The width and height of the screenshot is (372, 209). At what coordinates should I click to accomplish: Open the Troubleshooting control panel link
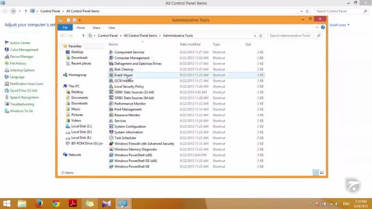(x=22, y=104)
